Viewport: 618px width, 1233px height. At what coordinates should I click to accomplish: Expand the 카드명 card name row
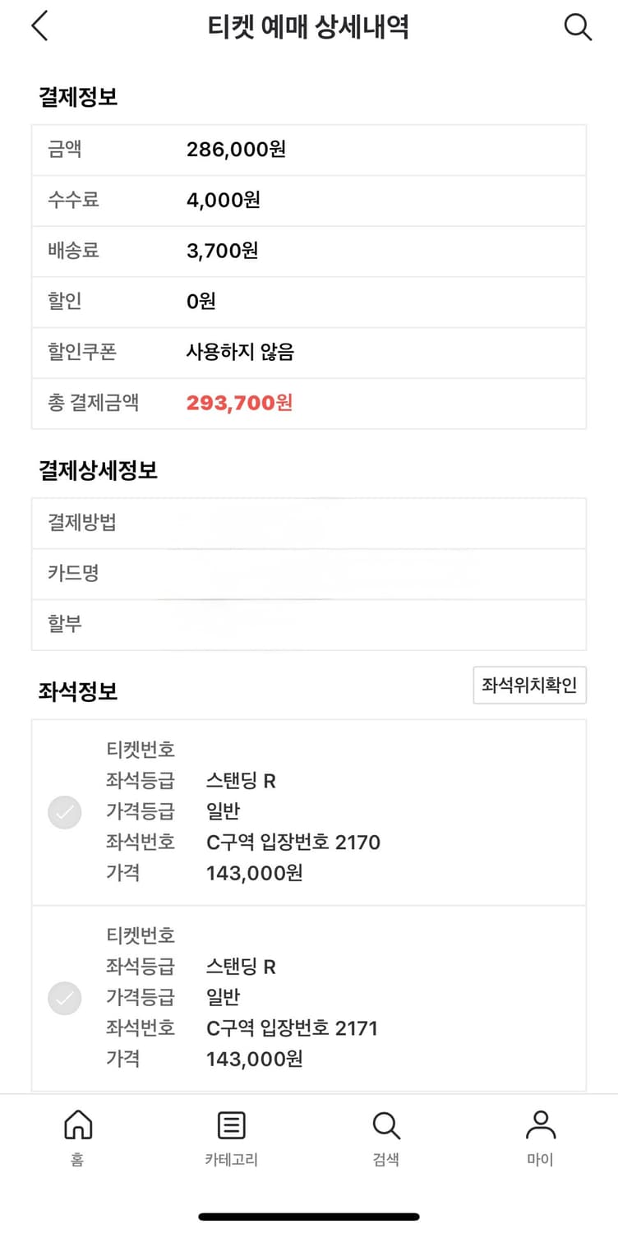tap(309, 574)
